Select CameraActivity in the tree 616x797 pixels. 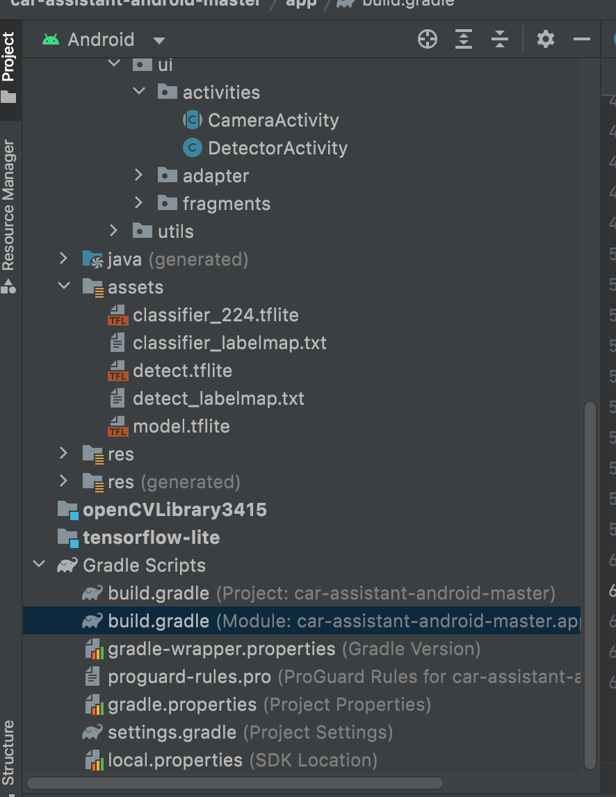click(273, 120)
